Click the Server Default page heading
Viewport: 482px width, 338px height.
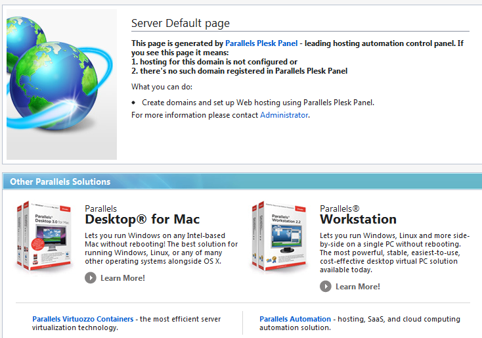(181, 23)
